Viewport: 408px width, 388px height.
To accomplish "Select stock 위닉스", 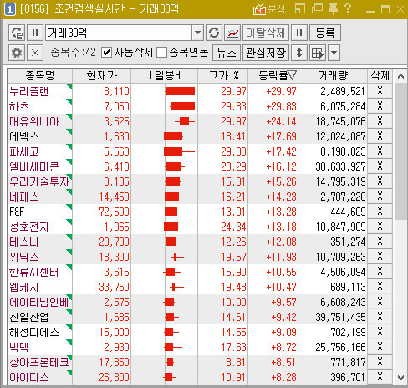I will pos(24,257).
